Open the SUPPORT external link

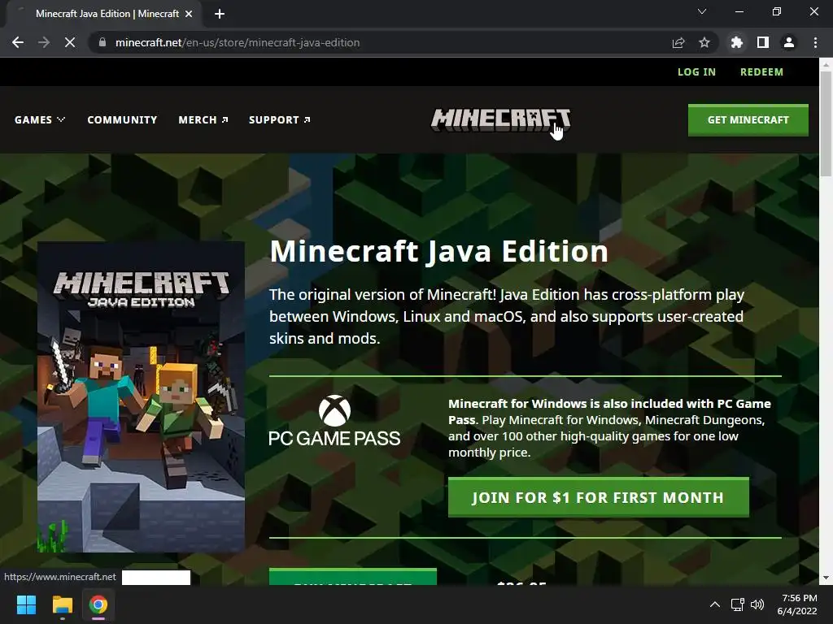(x=280, y=120)
